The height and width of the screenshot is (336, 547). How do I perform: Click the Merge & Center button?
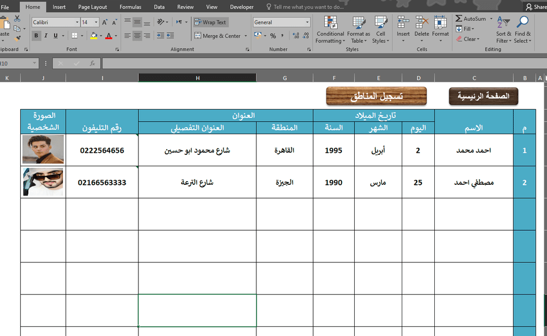click(x=218, y=36)
